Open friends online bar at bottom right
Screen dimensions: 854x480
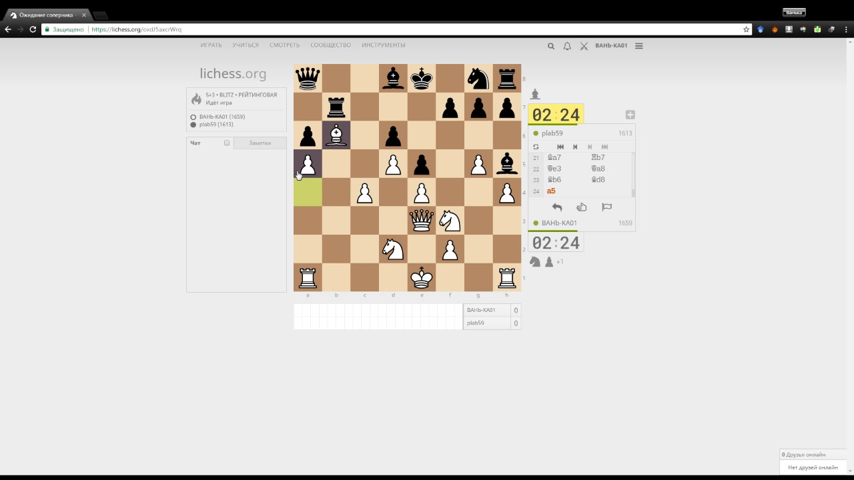(x=813, y=455)
